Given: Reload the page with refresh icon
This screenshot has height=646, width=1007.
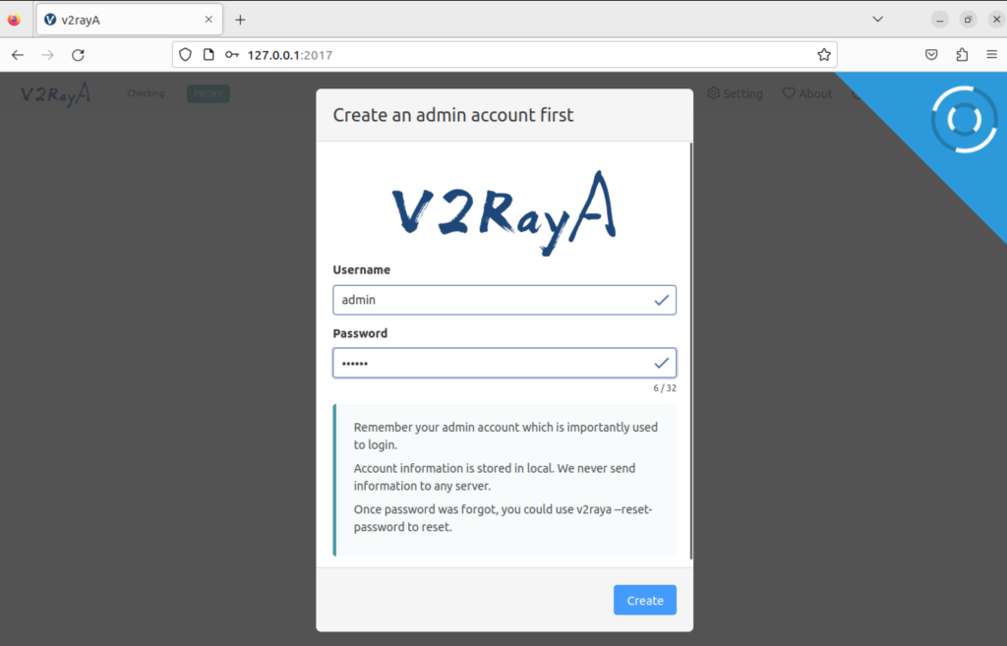Looking at the screenshot, I should click(79, 55).
